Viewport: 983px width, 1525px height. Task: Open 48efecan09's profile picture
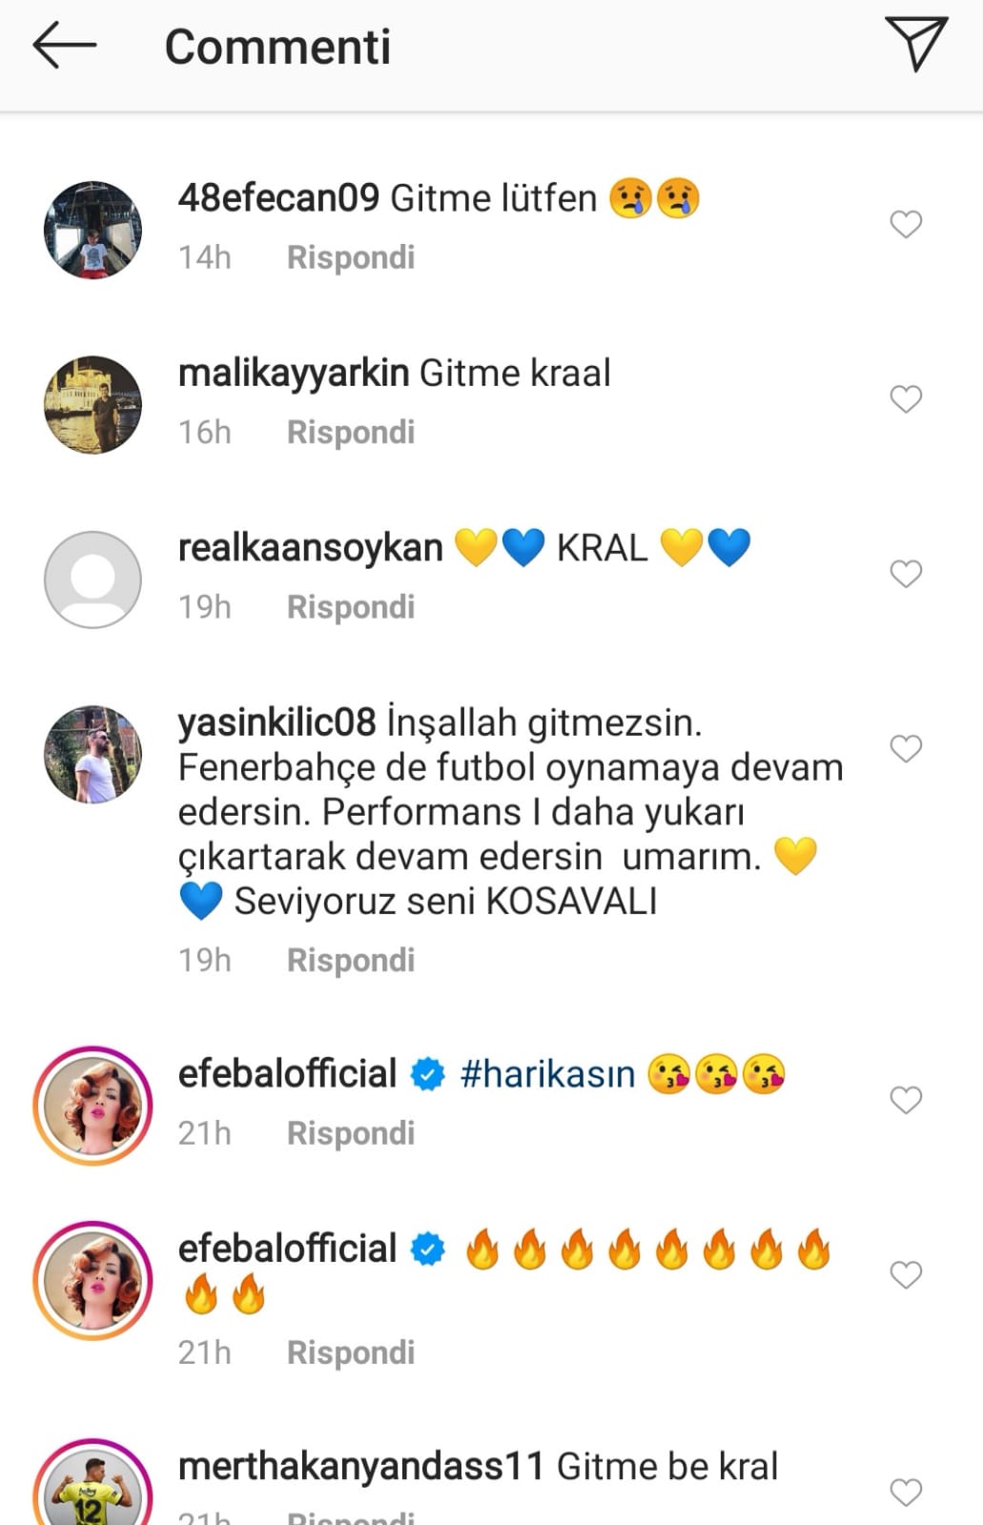click(92, 230)
